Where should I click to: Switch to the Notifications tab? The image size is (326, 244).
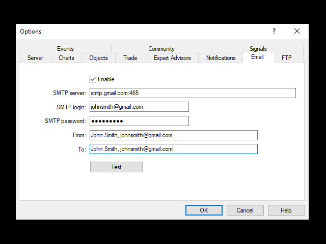tap(221, 58)
